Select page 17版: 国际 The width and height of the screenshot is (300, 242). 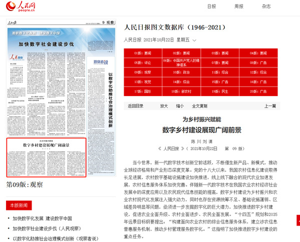coord(143,91)
